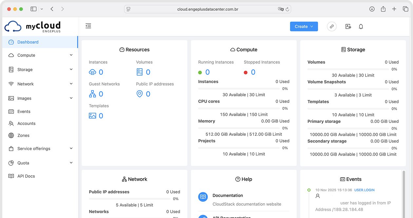Screen dimensions: 413x218
Task: Click the Storage card title
Action: click(x=353, y=50)
